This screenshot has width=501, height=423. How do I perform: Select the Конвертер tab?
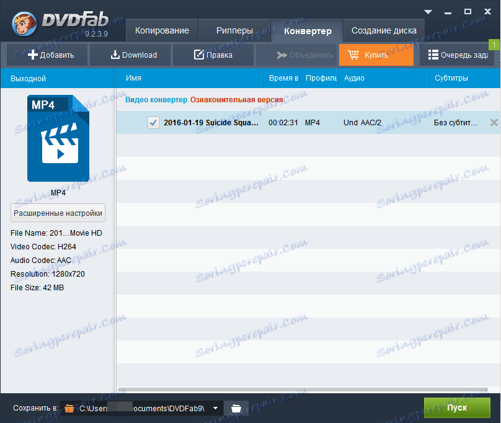(308, 30)
